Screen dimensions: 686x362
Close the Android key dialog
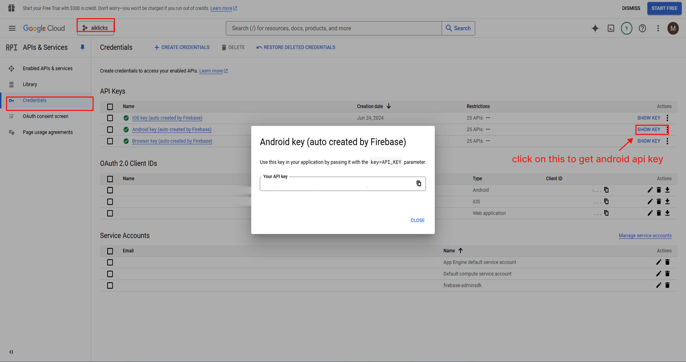[417, 220]
